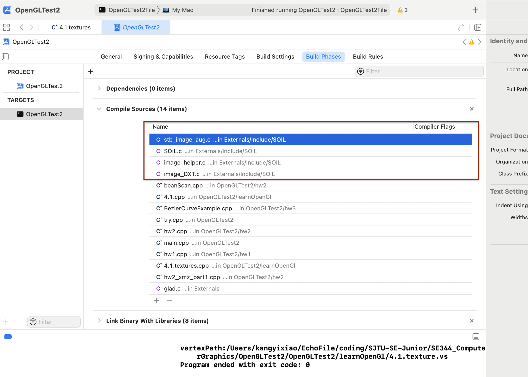Screen dimensions: 528x377
Task: Click the warning triangle beside OpenGLTest2 header
Action: tap(472, 42)
